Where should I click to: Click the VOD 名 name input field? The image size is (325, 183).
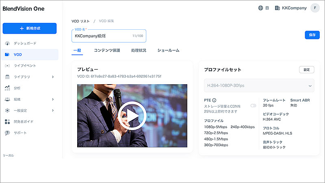click(x=109, y=36)
